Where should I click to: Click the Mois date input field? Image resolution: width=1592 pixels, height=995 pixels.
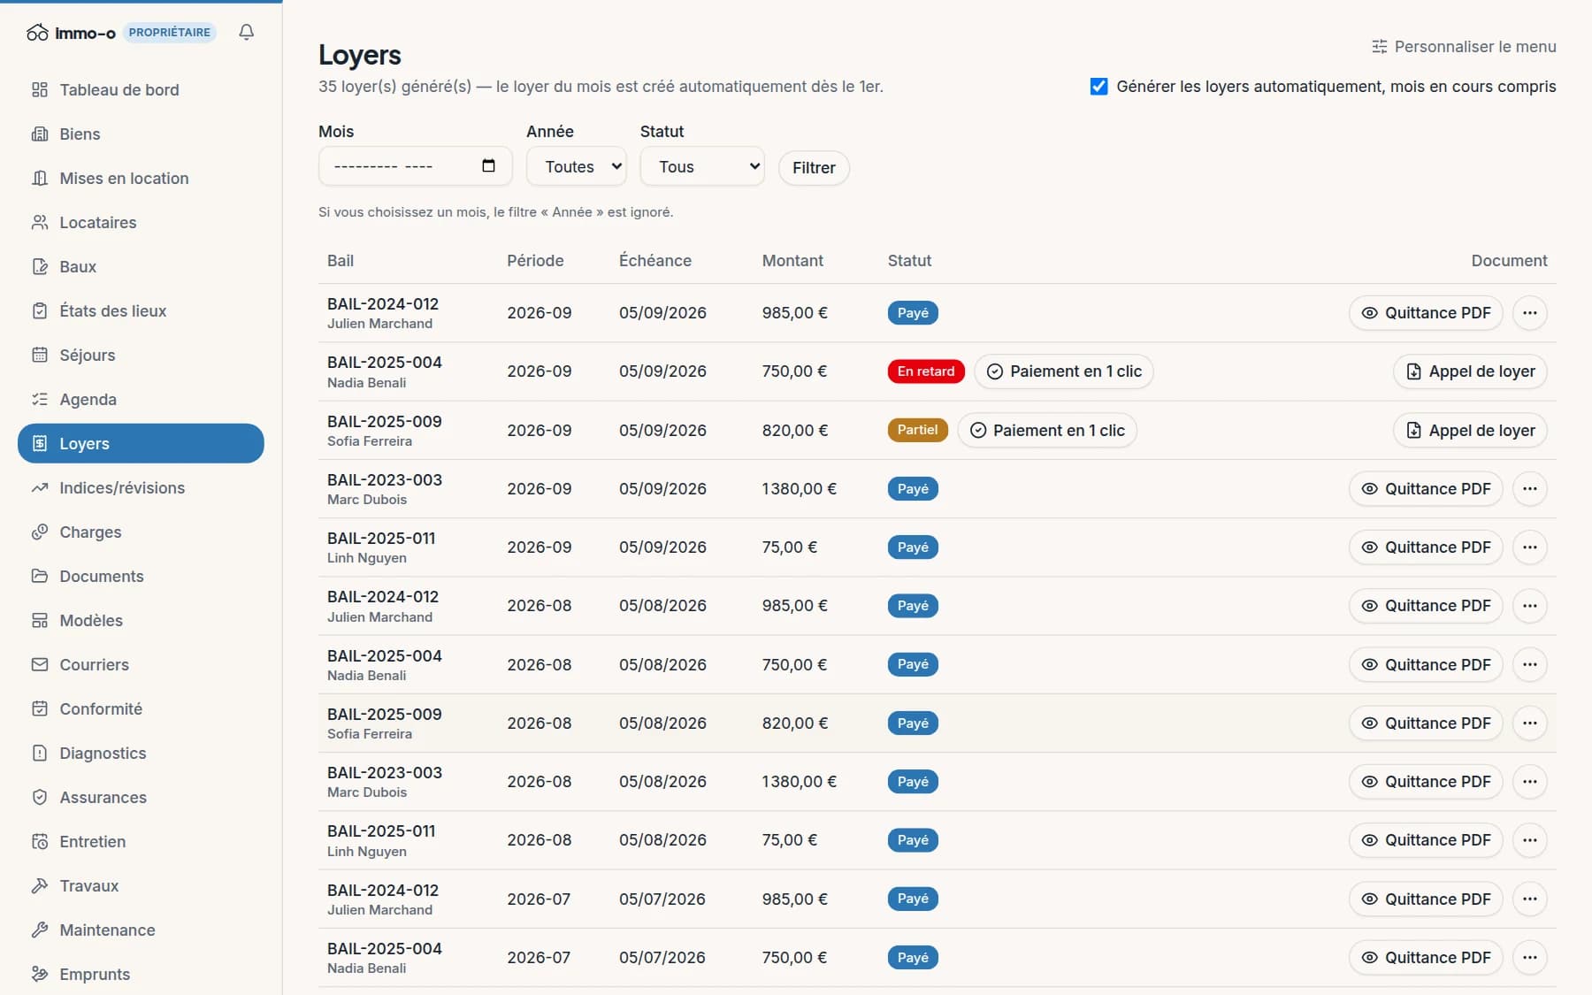tap(415, 166)
